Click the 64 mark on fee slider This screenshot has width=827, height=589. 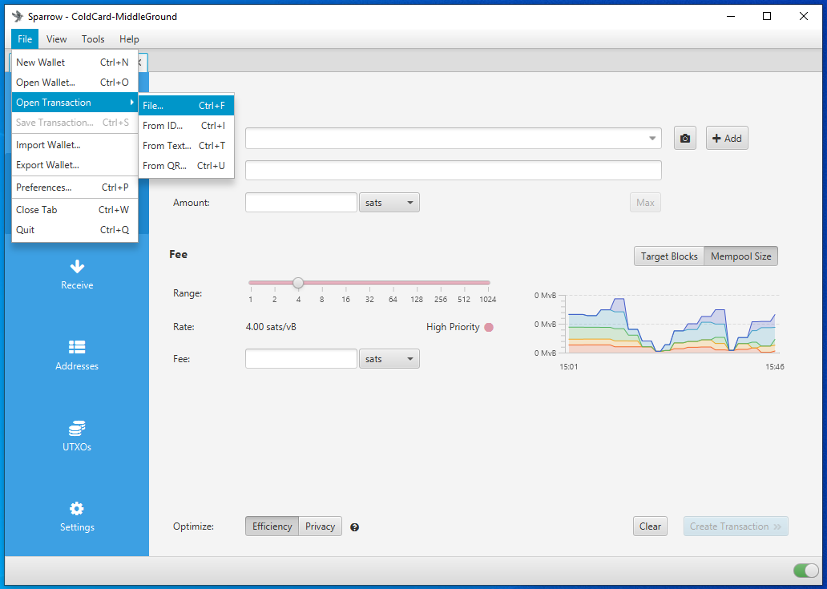393,300
